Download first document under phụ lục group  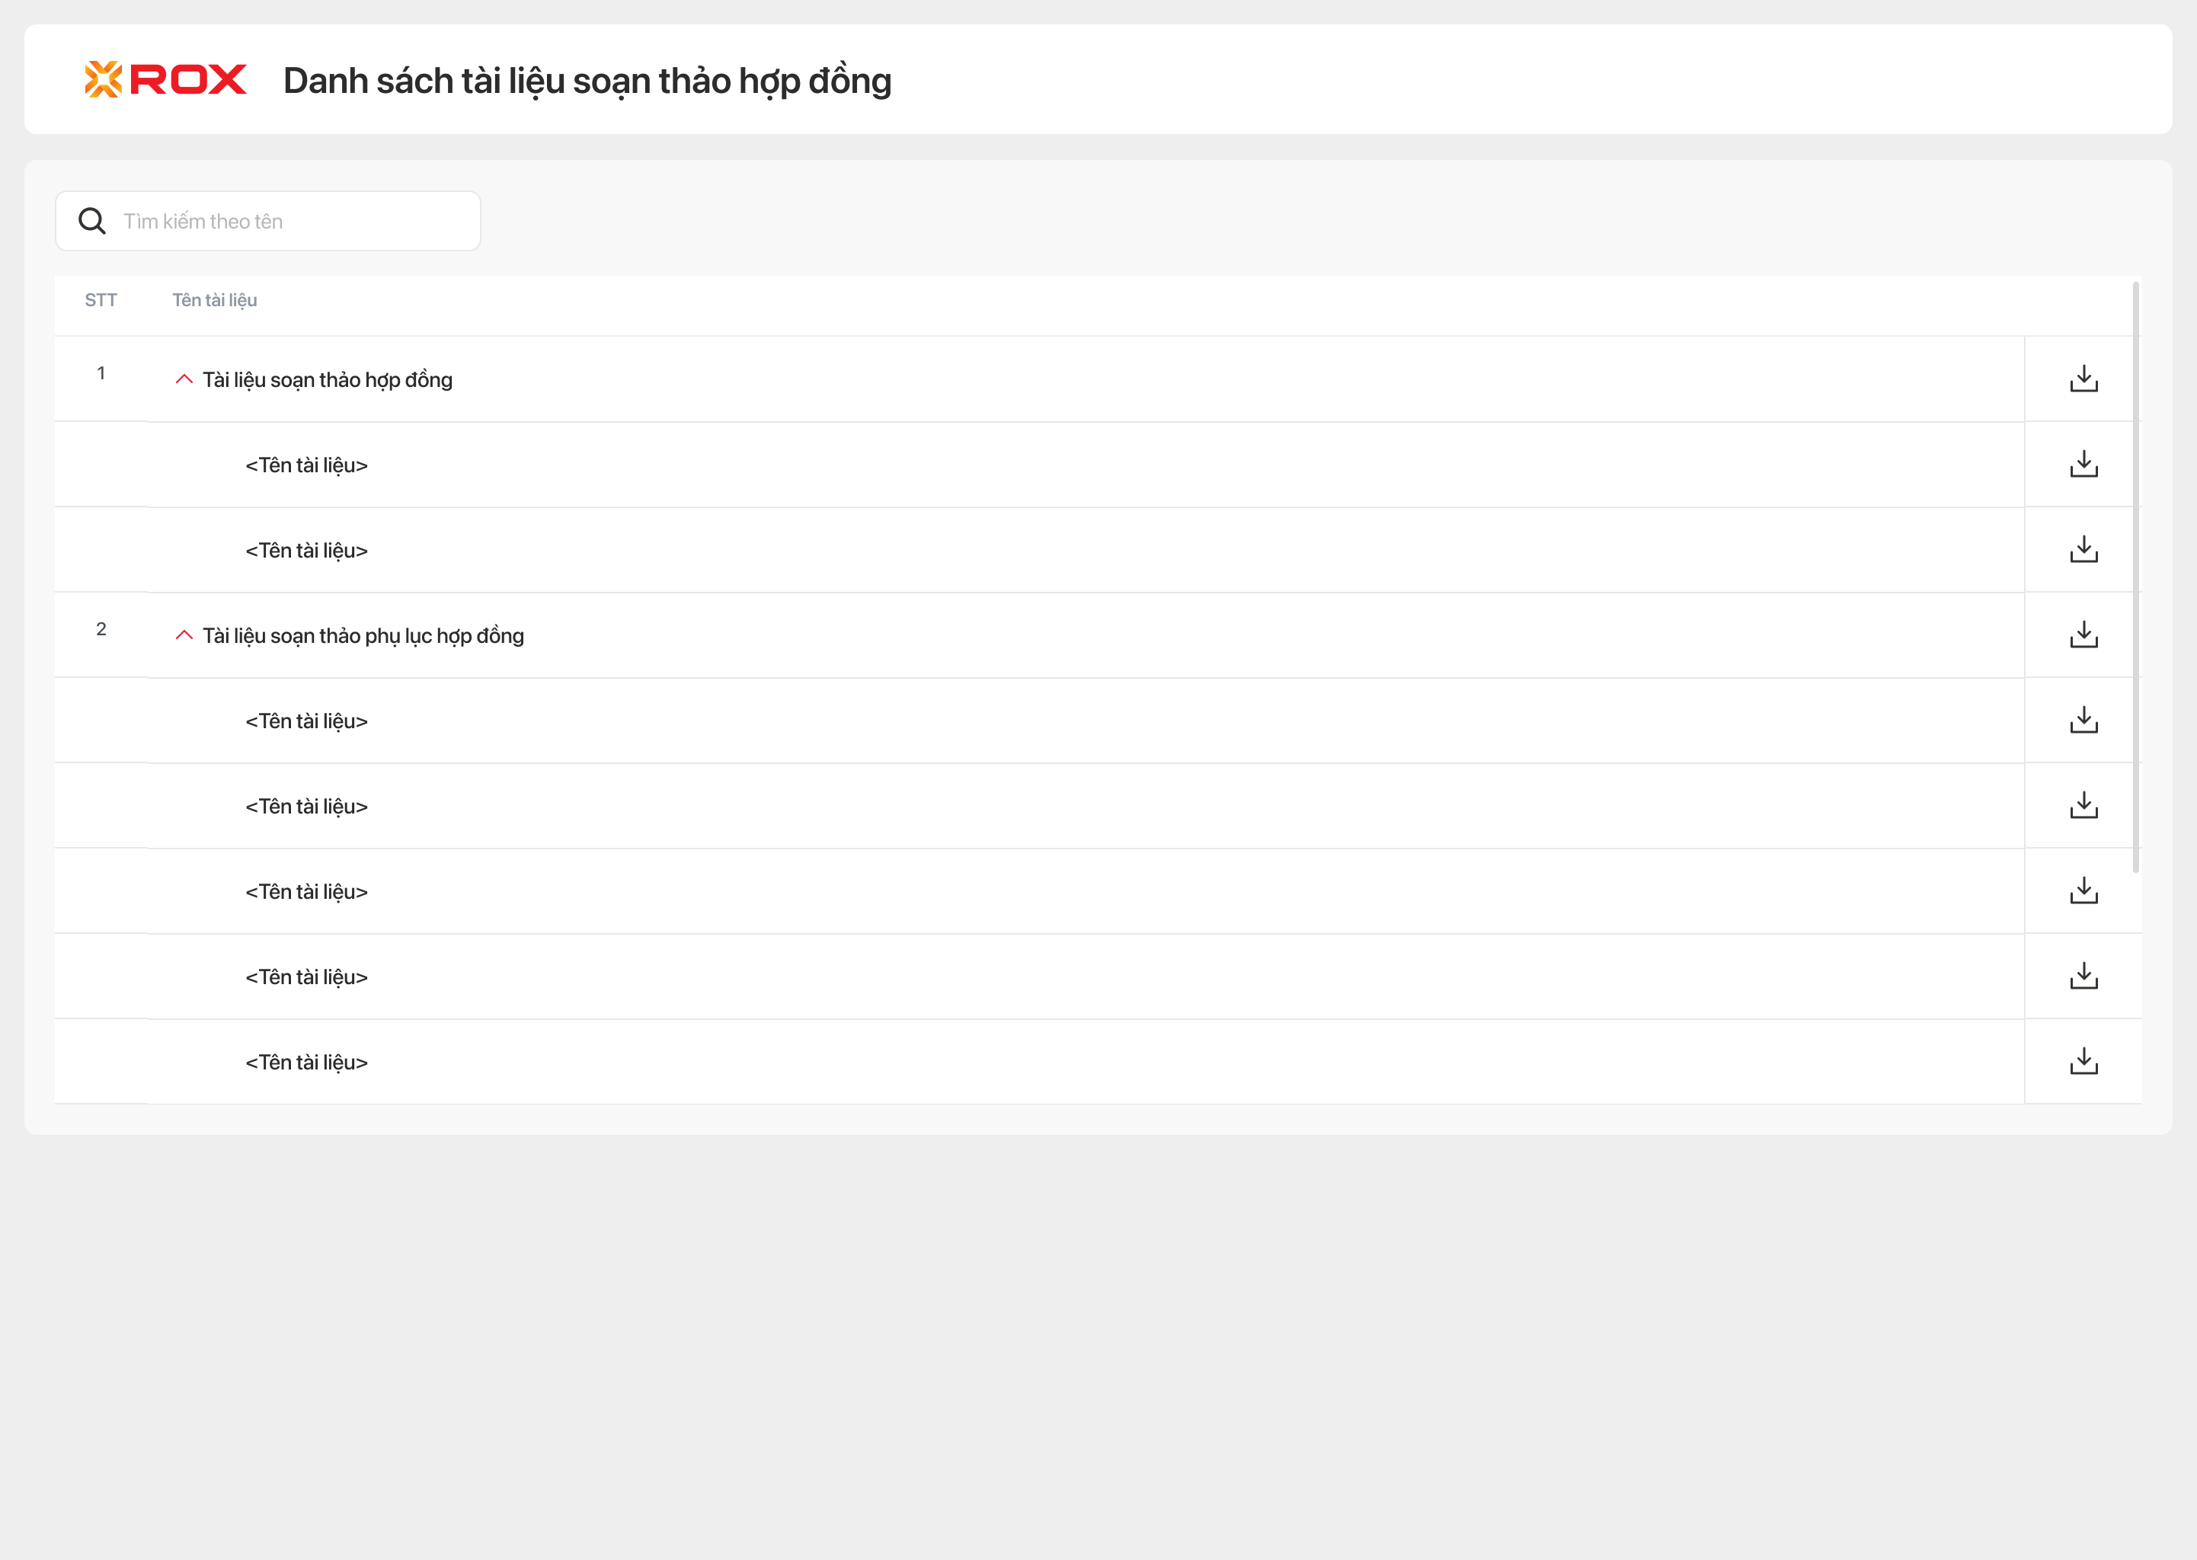[2083, 720]
